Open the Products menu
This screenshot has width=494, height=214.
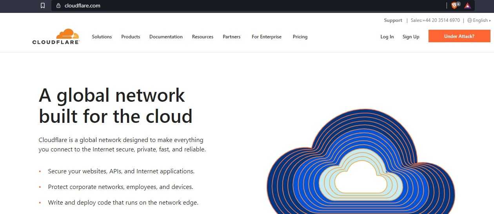(131, 37)
